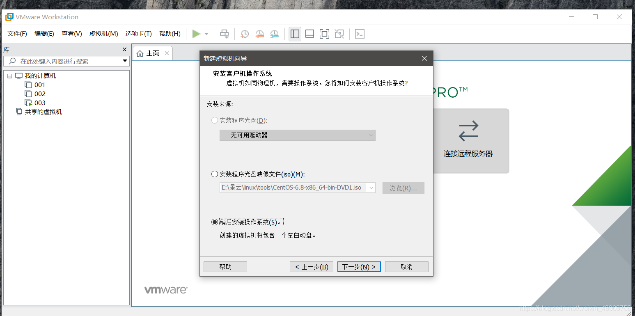Viewport: 635px width, 316px height.
Task: Maximize the VMware Workstation window
Action: coord(595,17)
